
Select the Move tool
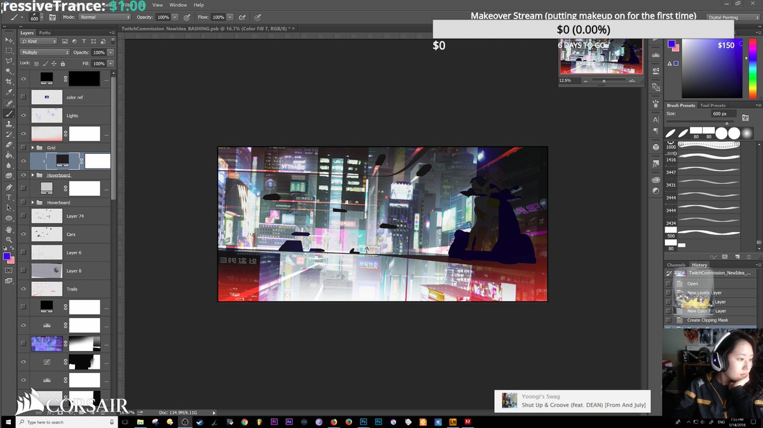[x=9, y=40]
